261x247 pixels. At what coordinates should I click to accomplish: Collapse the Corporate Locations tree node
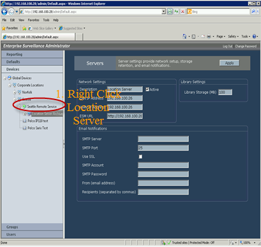pos(10,86)
